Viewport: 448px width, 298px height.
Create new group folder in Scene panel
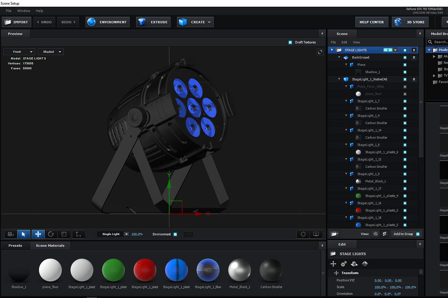tap(335, 234)
